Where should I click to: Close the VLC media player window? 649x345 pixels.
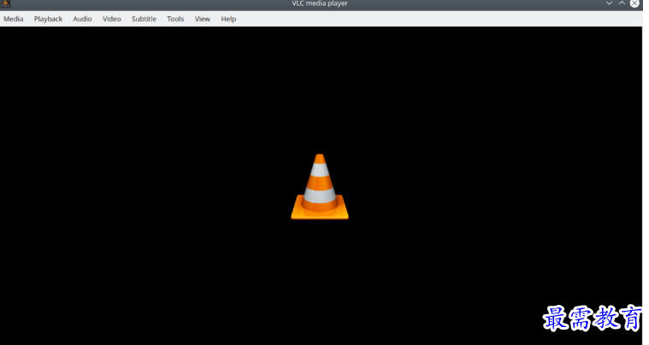coord(634,3)
